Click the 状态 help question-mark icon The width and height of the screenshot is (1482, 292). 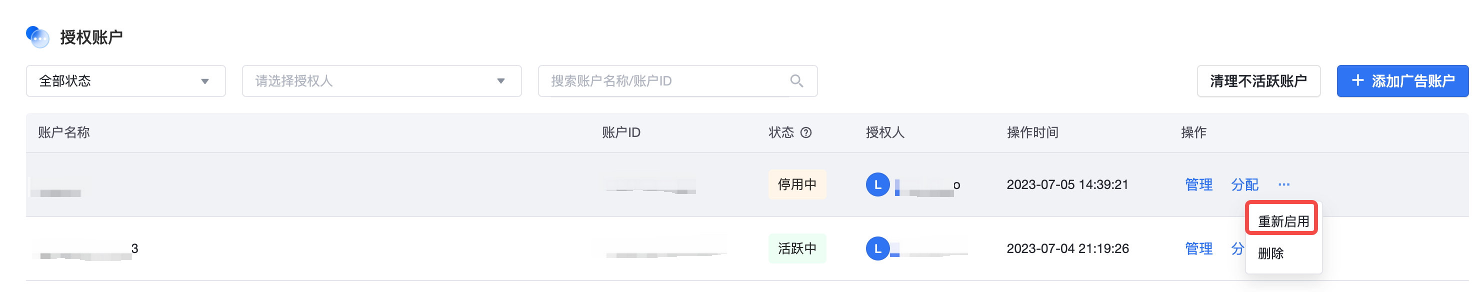(x=806, y=133)
